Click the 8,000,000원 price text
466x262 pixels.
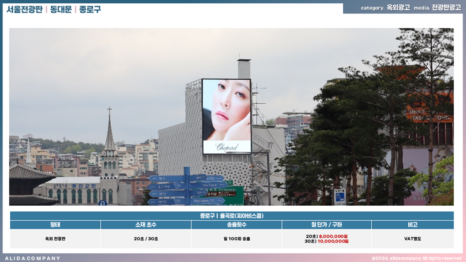[x=333, y=236]
